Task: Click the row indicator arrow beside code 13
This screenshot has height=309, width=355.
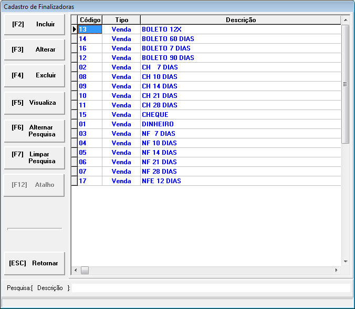Action: (75, 29)
